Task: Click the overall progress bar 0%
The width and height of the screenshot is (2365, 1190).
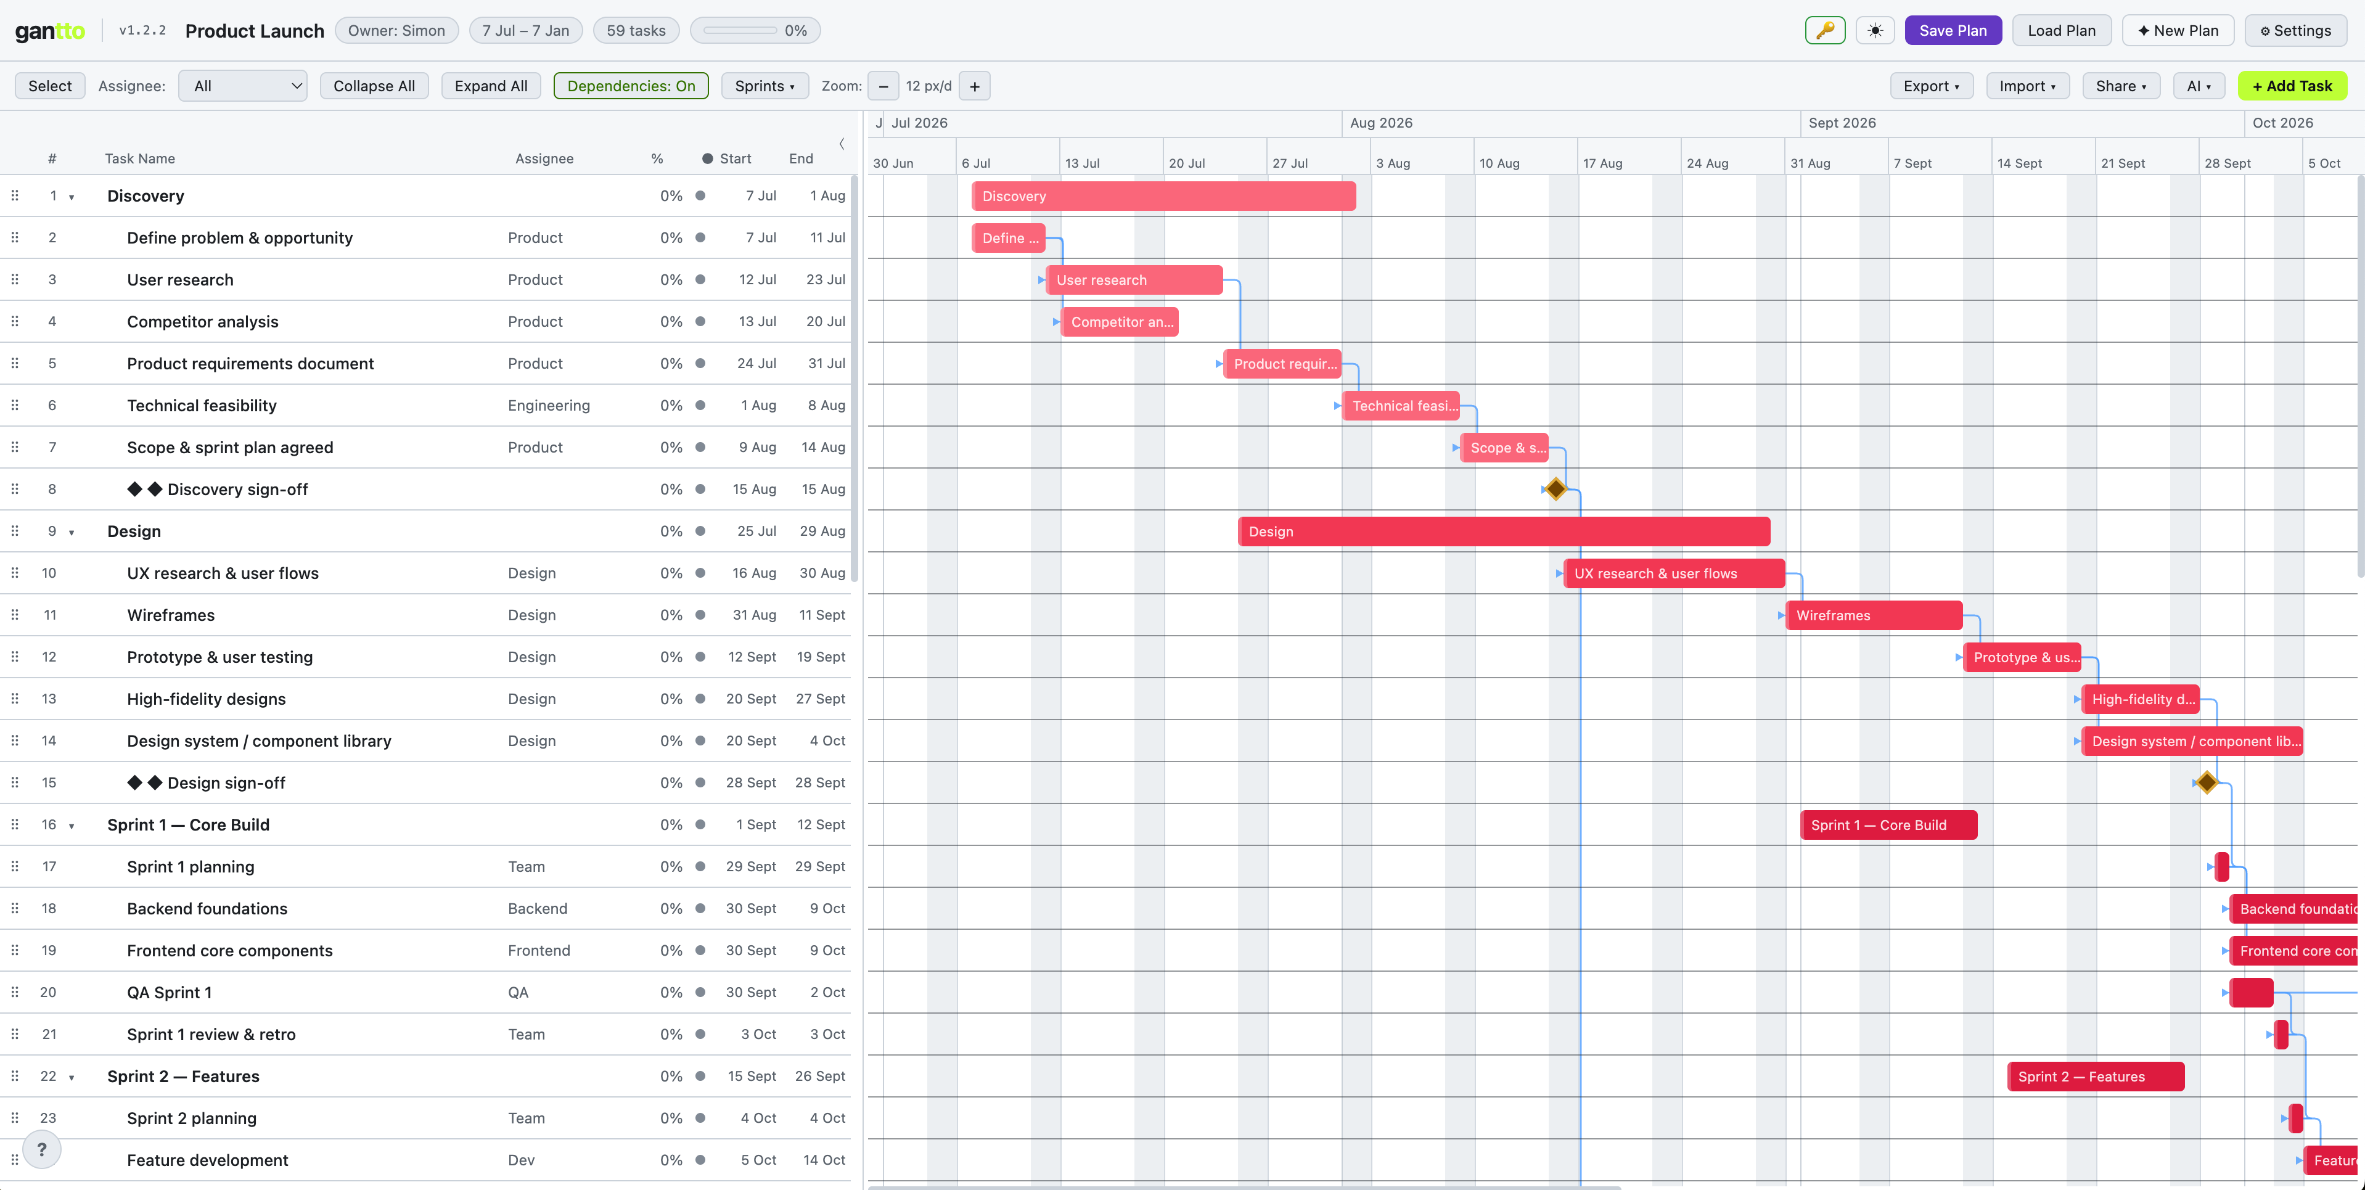Action: tap(755, 30)
